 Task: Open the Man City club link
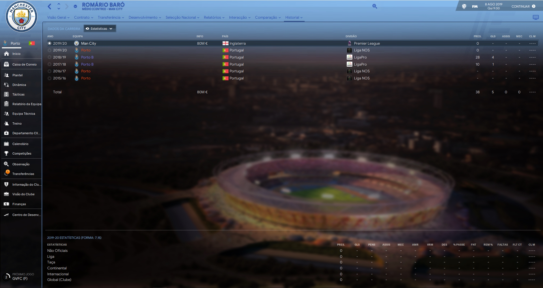(x=89, y=44)
